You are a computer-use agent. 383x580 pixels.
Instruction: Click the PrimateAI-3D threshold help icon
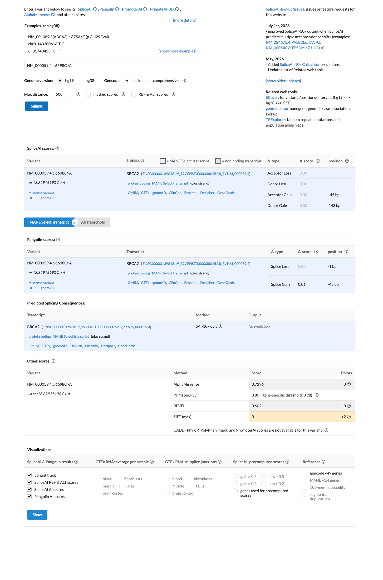click(x=317, y=395)
